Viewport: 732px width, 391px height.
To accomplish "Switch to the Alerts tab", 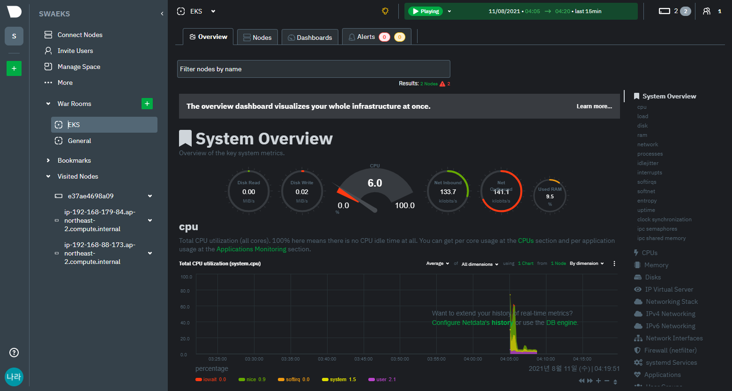I will 377,37.
